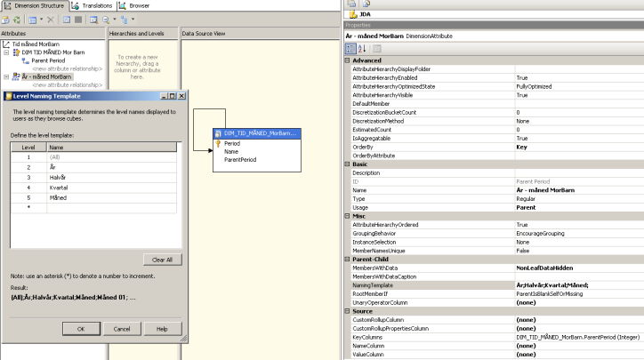Click the View attributes toolbar icon
This screenshot has height=360, width=644.
point(33,20)
